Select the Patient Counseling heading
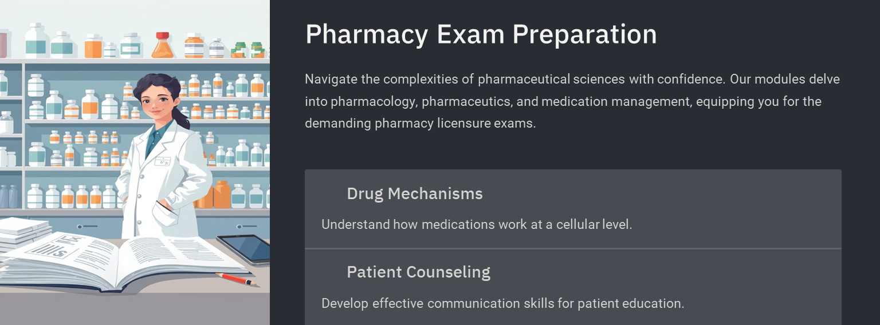This screenshot has width=880, height=325. pyautogui.click(x=419, y=272)
